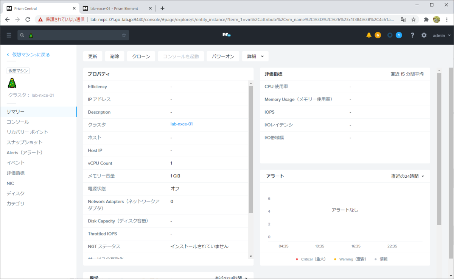Open the blue task count badge

coord(399,35)
